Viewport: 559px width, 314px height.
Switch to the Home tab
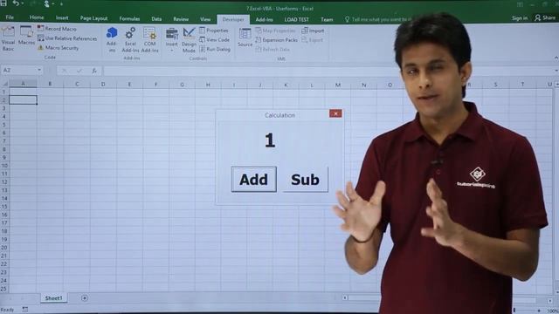[x=37, y=17]
